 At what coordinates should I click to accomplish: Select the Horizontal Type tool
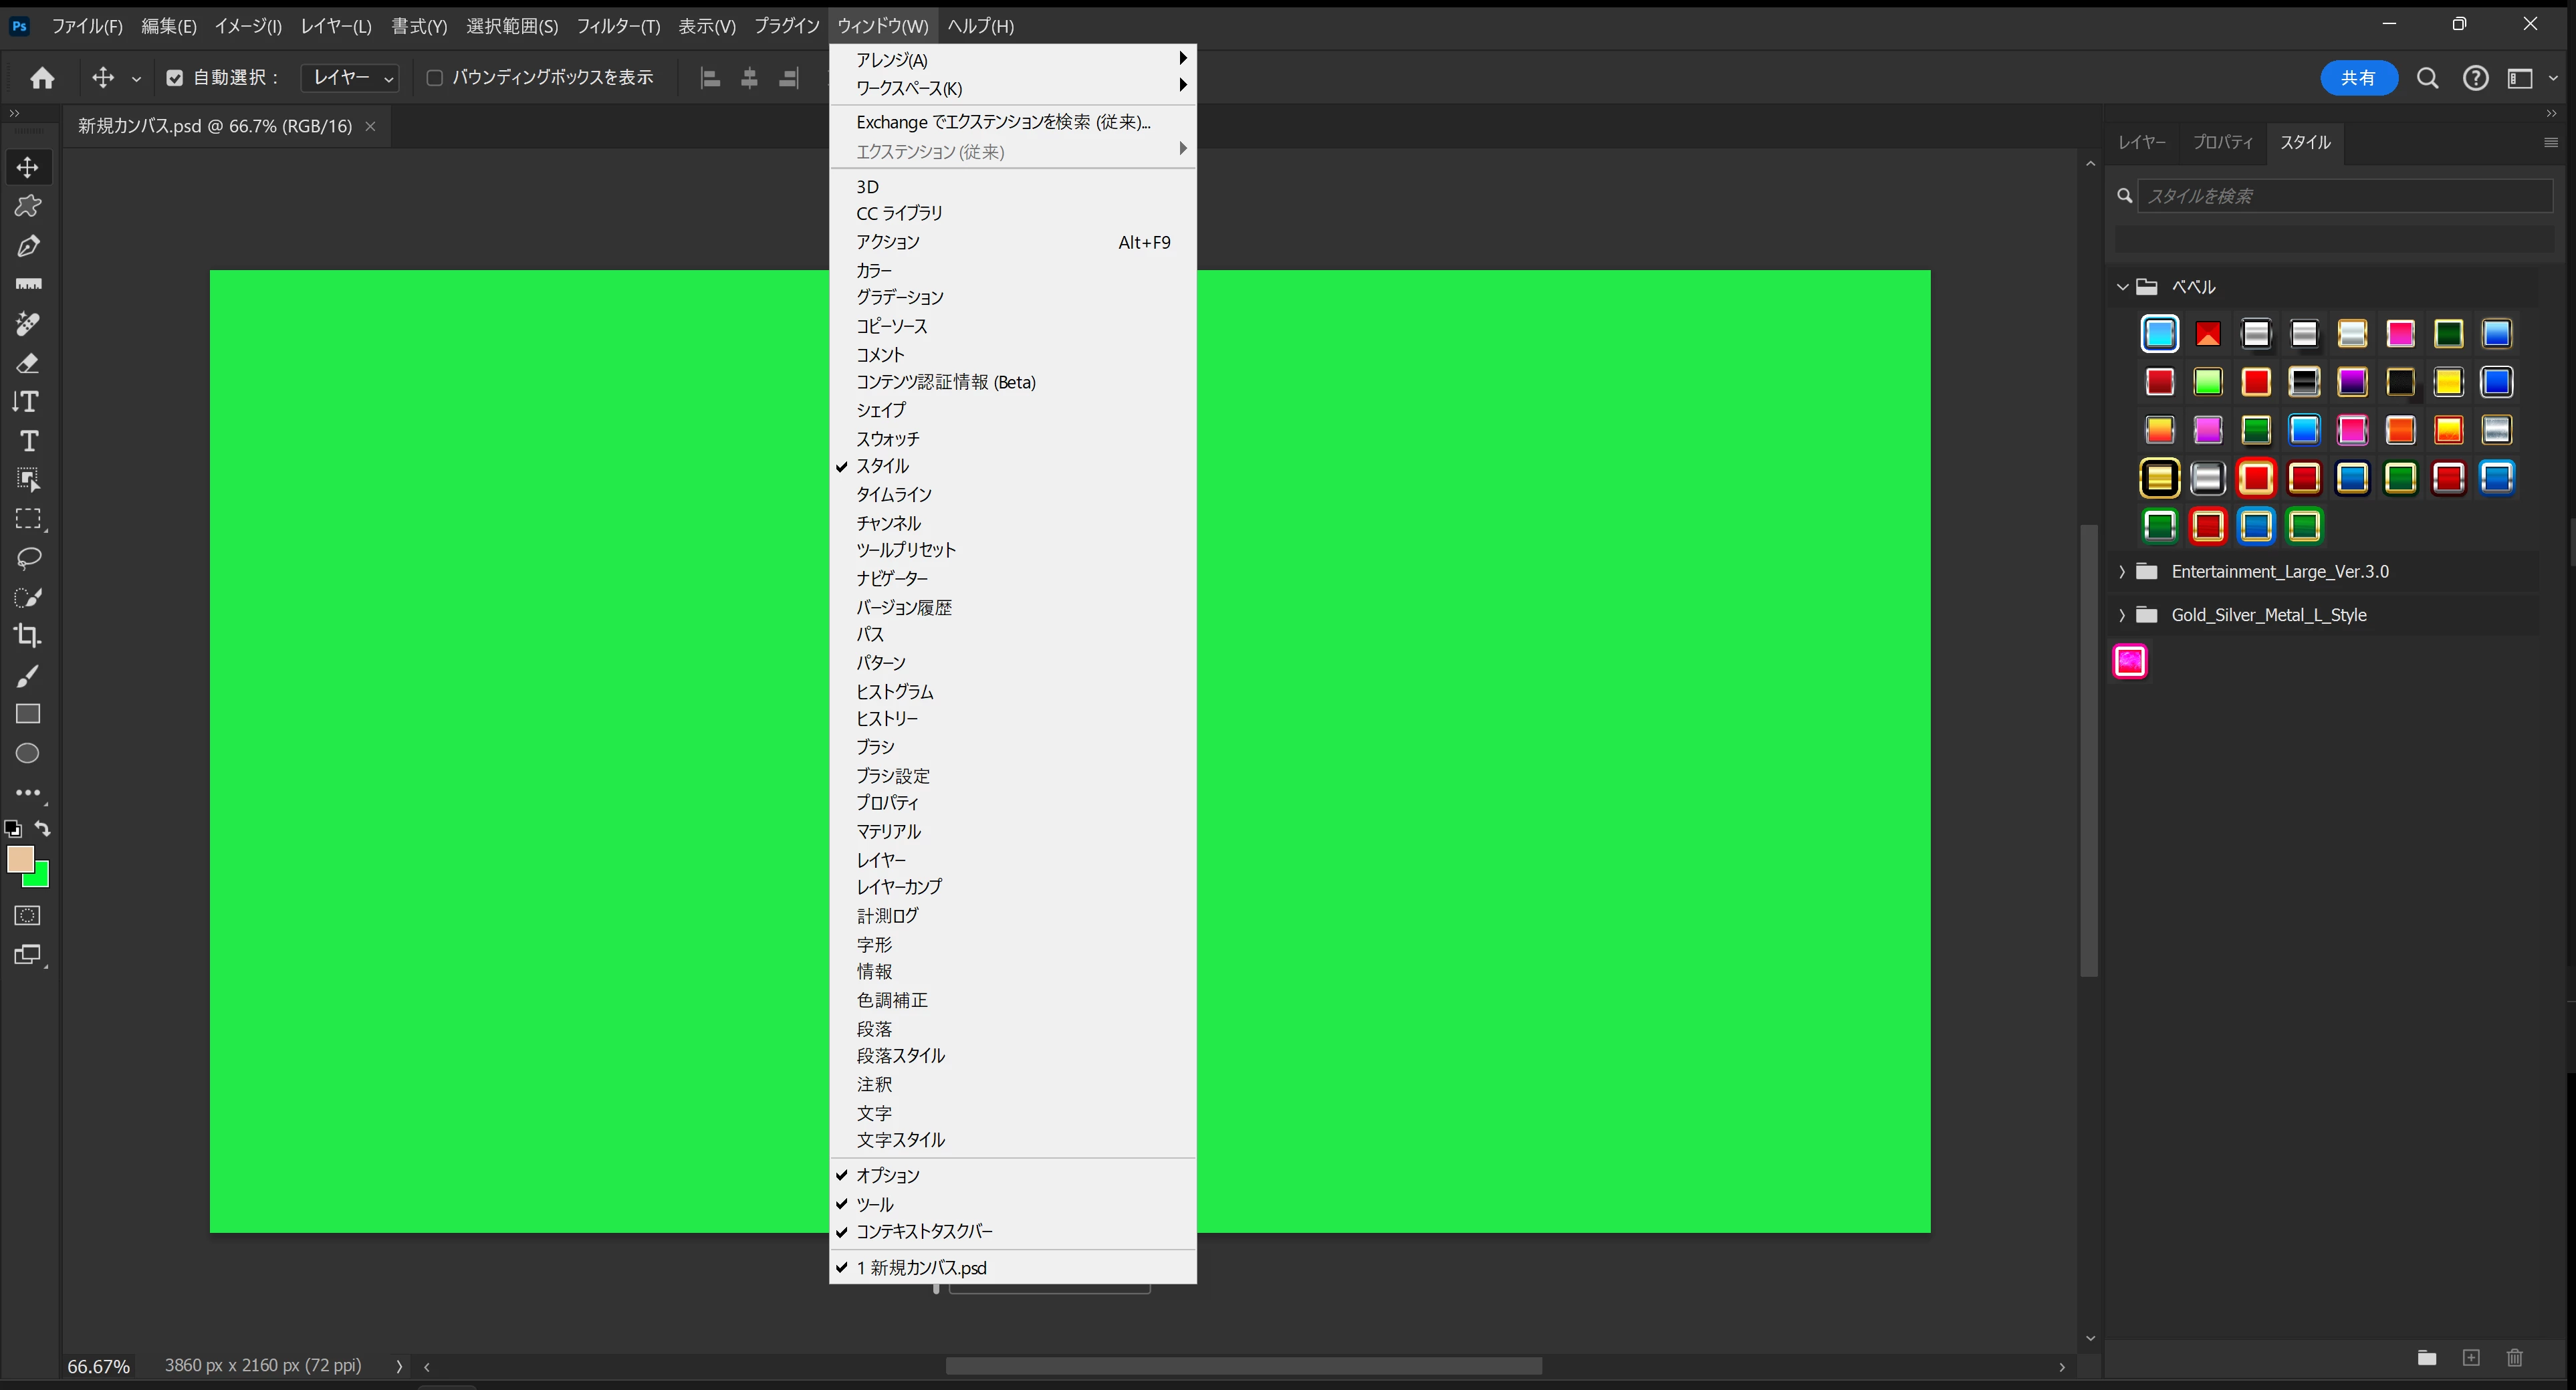[x=28, y=441]
